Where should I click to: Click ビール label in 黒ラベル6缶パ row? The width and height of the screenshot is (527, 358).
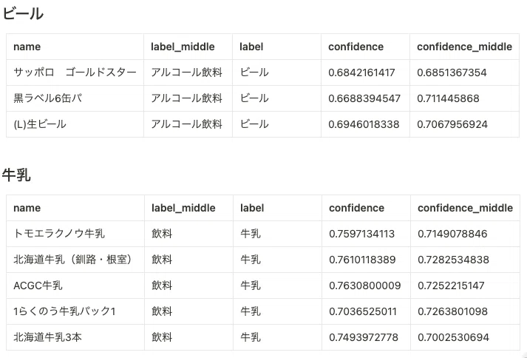pos(254,98)
